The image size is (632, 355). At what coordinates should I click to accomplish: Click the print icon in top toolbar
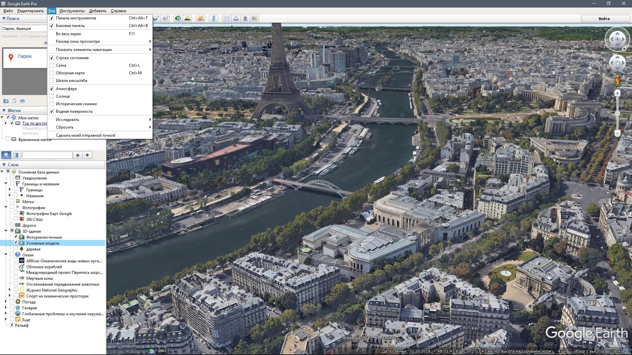click(x=236, y=18)
